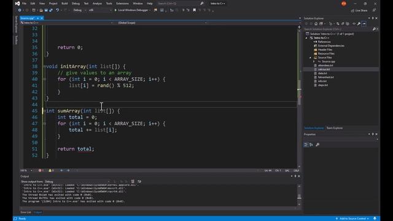Click Navigate Backward icon in toolbar
393x221 pixels.
point(19,10)
